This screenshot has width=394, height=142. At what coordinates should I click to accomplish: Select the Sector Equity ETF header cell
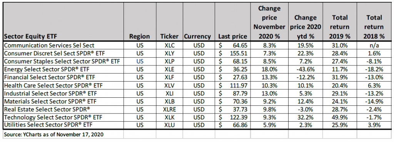tap(63, 22)
